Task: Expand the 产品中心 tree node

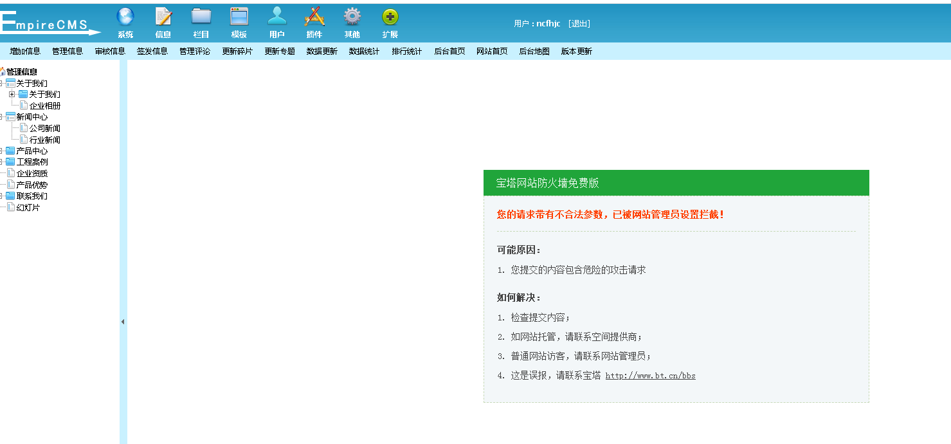Action: (2, 151)
